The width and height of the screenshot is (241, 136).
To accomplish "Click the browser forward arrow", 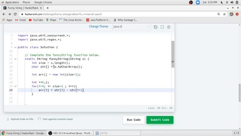I will coord(9,14).
